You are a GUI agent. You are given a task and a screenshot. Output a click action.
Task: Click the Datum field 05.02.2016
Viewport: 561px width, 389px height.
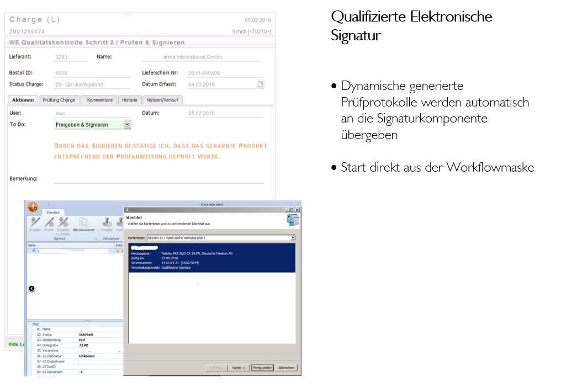click(x=225, y=113)
